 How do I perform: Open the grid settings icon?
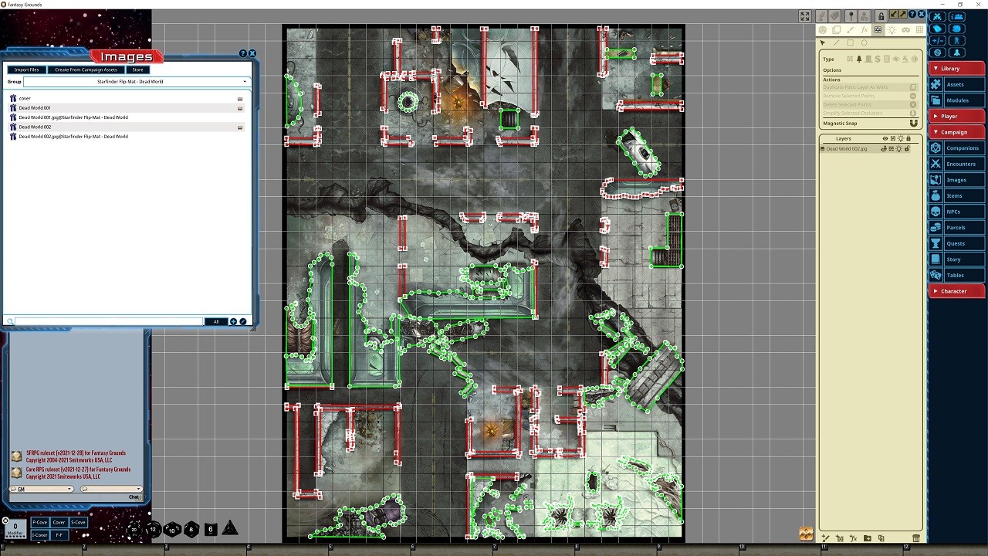(x=919, y=30)
